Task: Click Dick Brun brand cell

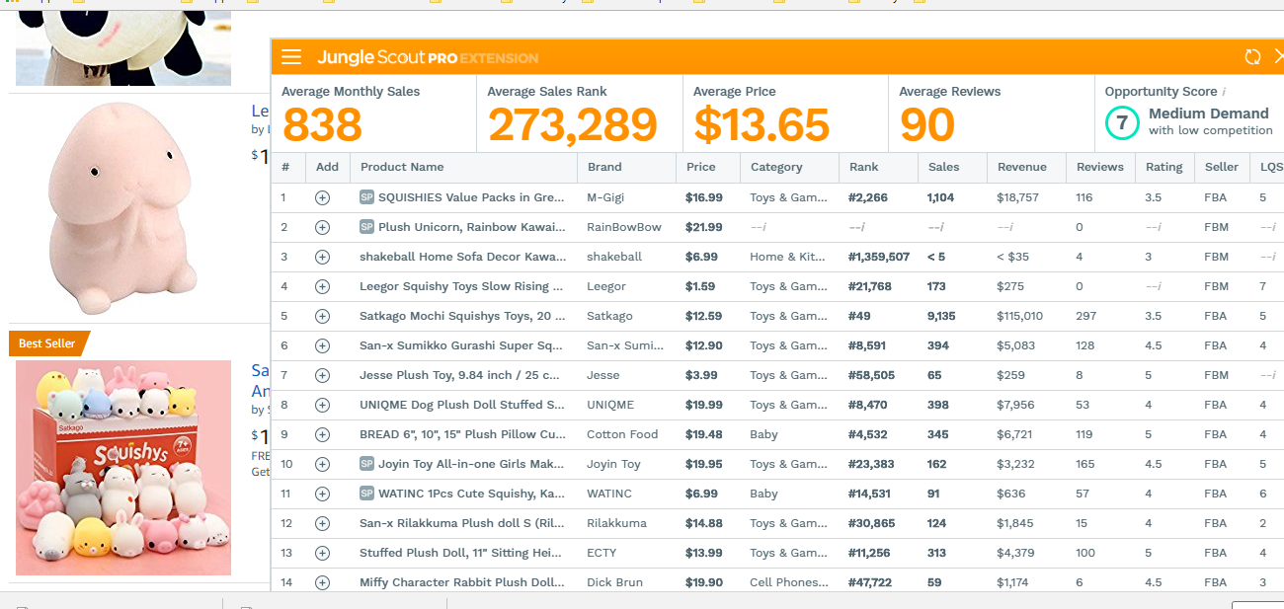Action: 614,582
